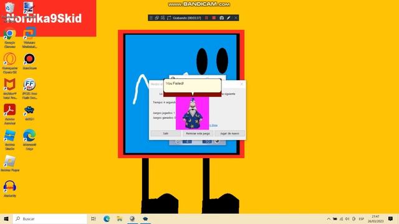Click 'Reiniciar este juego' button
The image size is (399, 224).
198,133
